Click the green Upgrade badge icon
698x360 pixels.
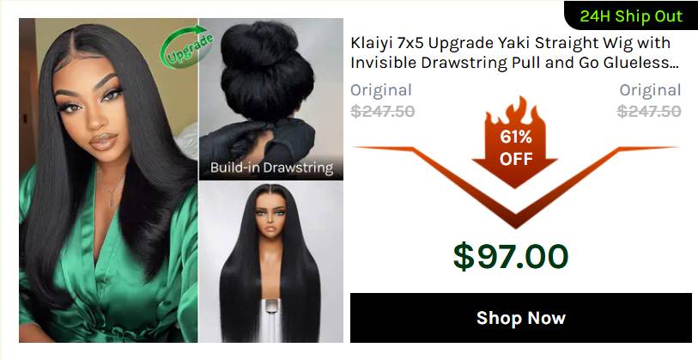pos(186,47)
